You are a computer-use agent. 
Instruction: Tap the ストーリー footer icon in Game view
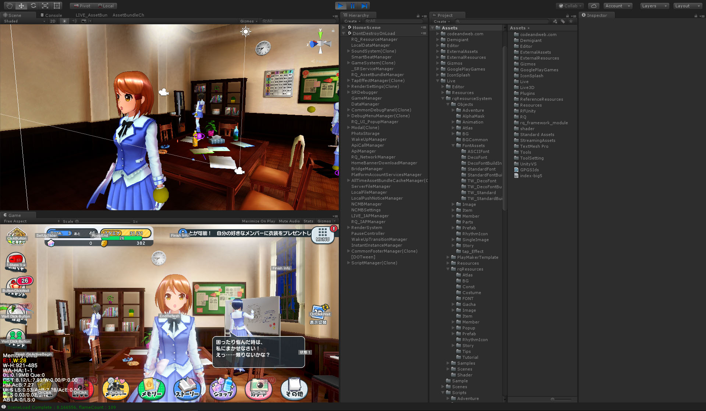pos(187,389)
